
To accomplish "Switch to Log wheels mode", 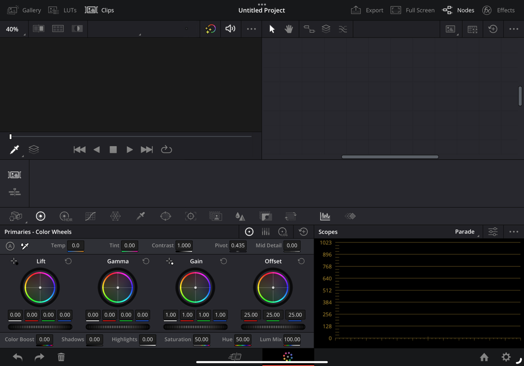I will tap(282, 231).
